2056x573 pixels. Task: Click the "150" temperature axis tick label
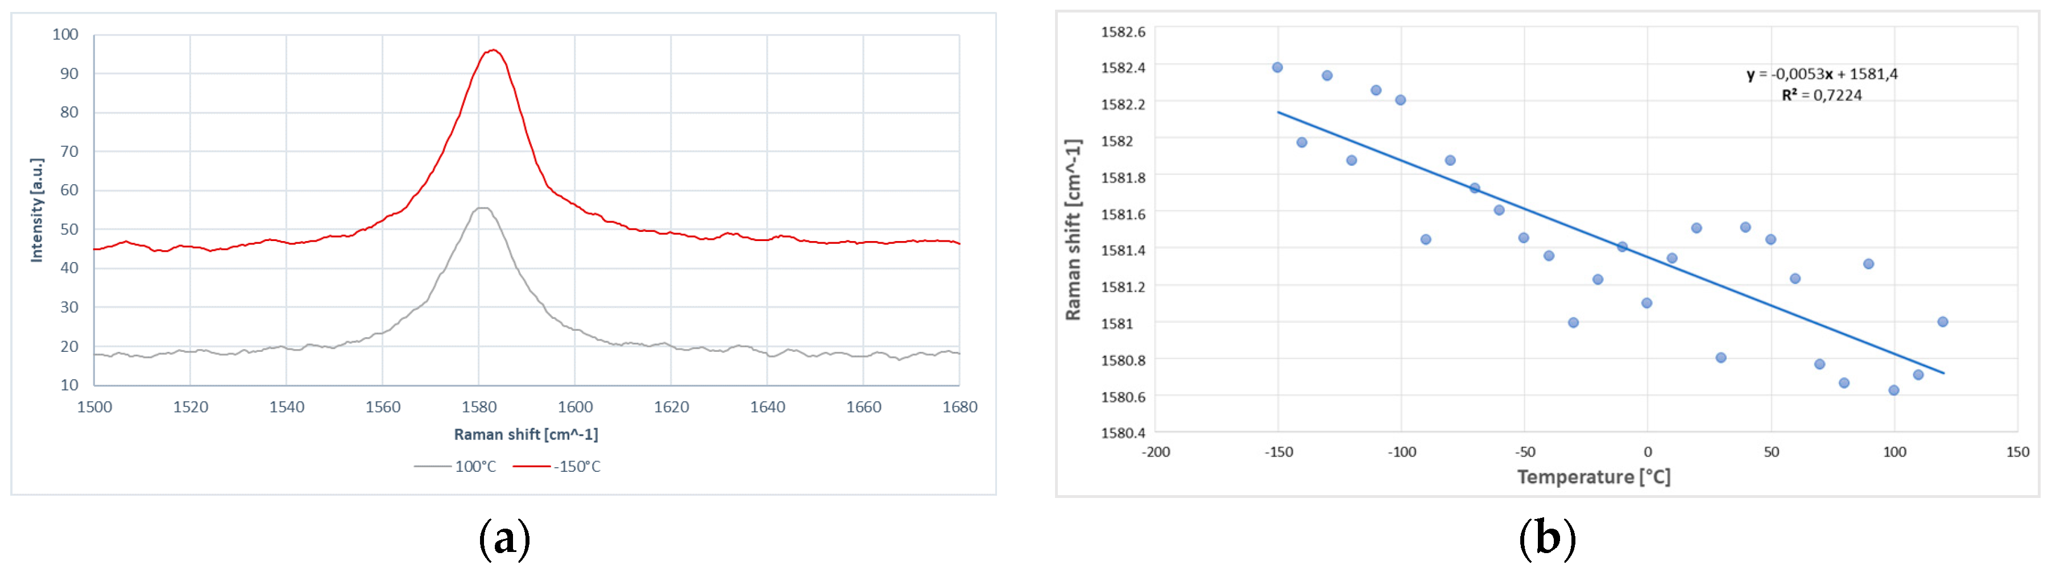(2018, 452)
